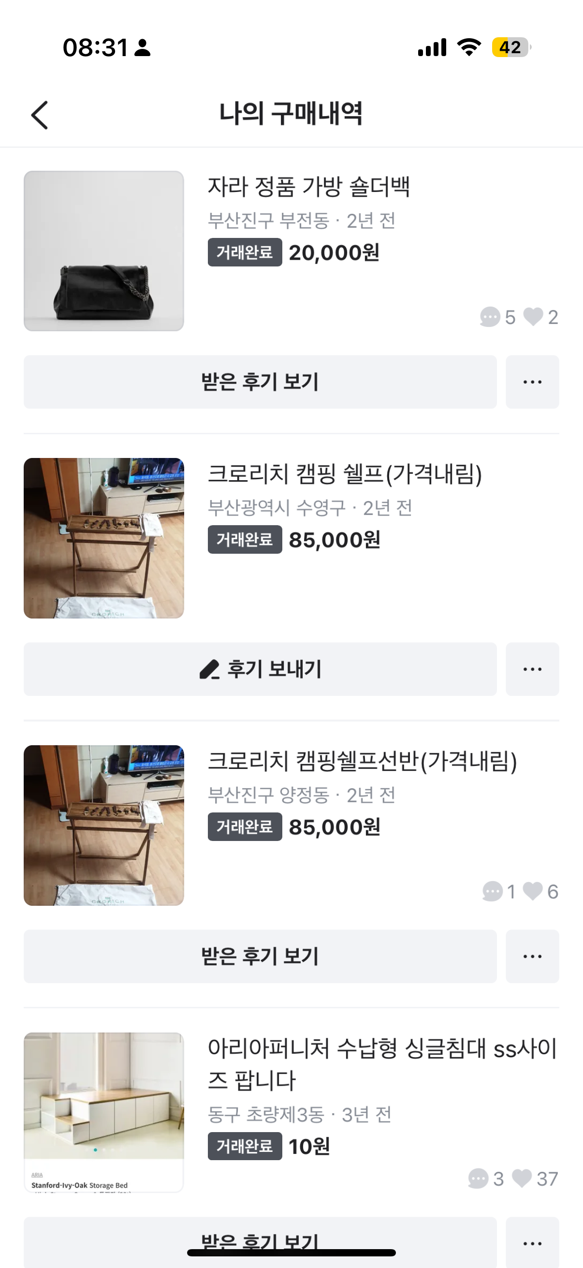Screen dimensions: 583x1268
Task: Open 아리아퍼니처 storage bed thumbnail
Action: (x=104, y=1112)
